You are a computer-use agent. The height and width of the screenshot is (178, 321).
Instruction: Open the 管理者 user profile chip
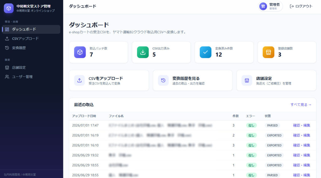(270, 6)
